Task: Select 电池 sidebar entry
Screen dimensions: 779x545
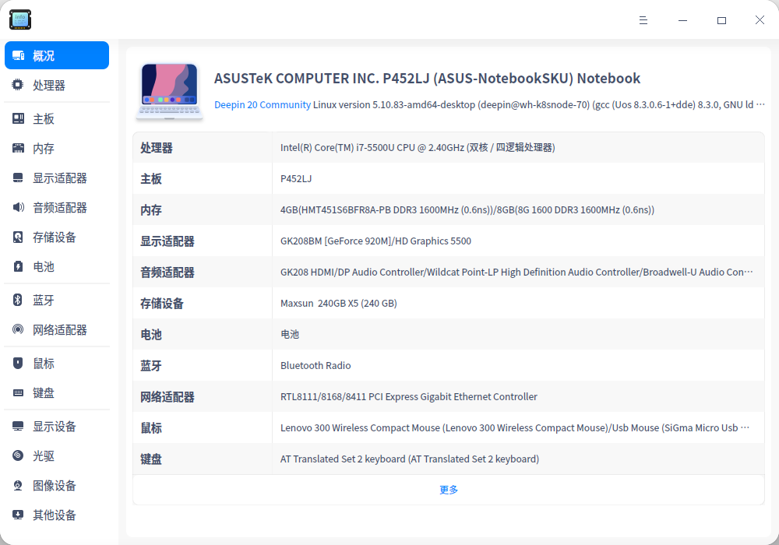Action: (57, 266)
